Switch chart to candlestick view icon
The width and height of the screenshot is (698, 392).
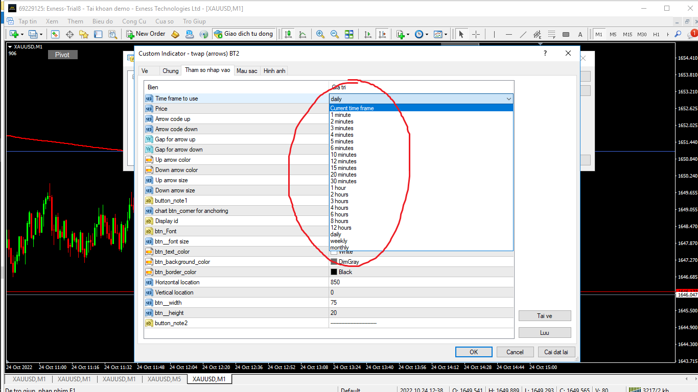click(x=288, y=34)
